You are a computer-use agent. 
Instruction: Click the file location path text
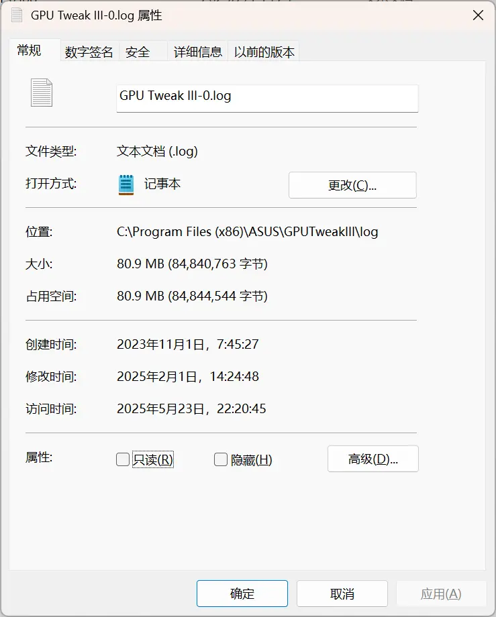(x=247, y=232)
